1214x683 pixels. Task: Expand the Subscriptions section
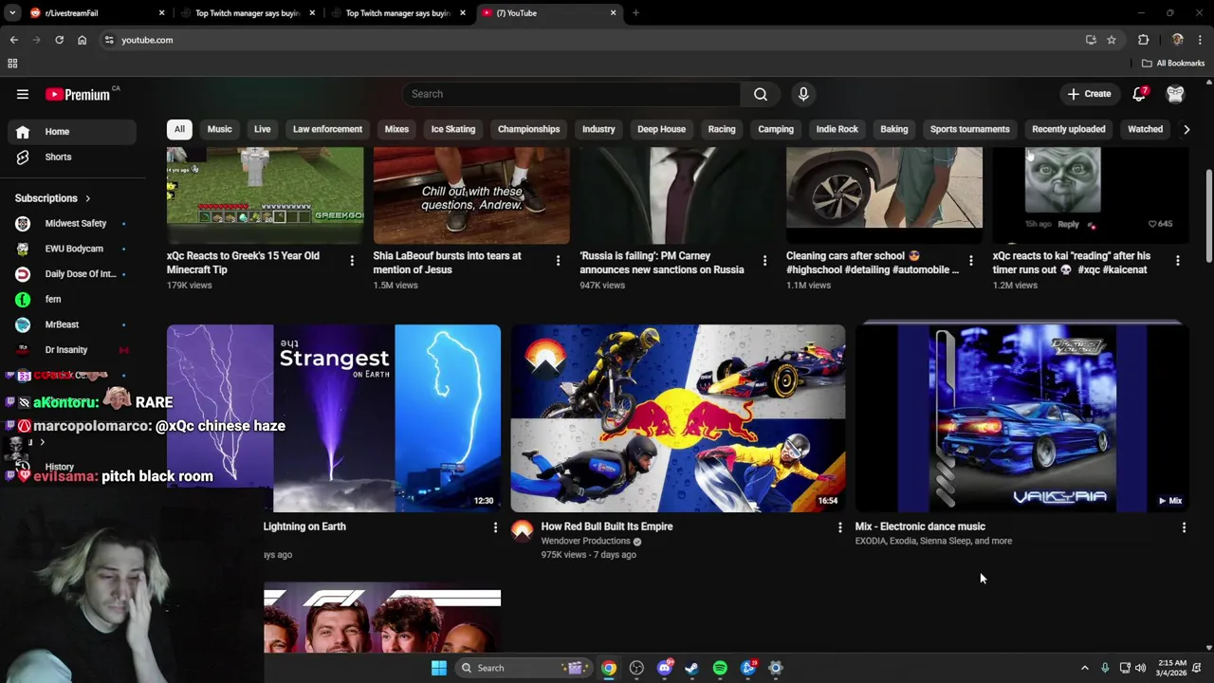53,198
